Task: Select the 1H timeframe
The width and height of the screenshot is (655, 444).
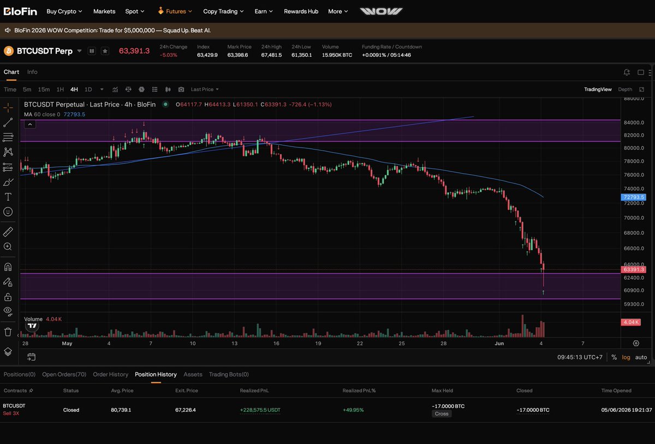Action: pos(60,90)
